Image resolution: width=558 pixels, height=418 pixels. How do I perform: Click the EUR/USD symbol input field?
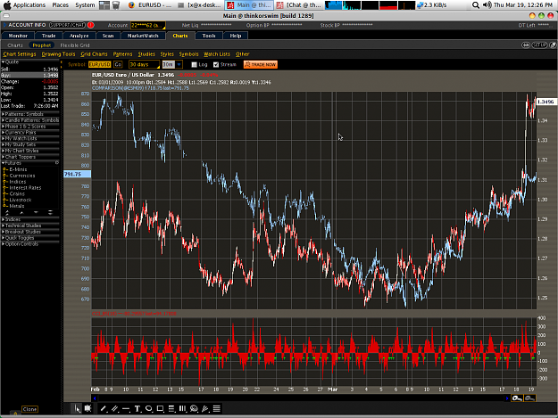point(100,65)
